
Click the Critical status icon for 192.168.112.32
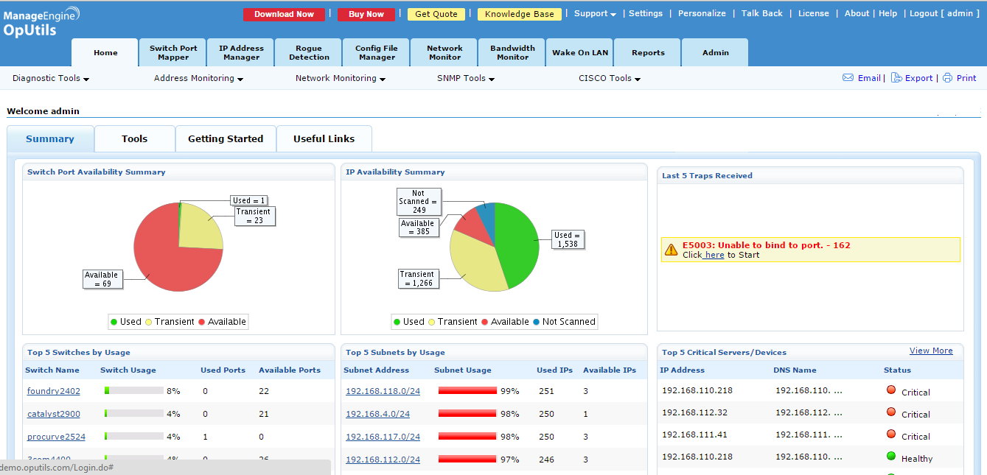(890, 412)
